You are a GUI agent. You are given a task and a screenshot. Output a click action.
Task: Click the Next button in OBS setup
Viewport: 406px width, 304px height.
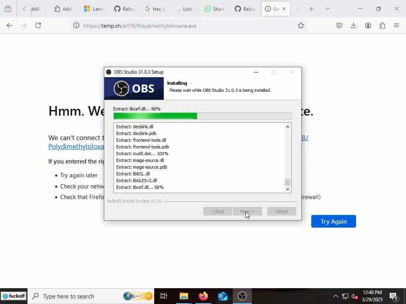247,211
